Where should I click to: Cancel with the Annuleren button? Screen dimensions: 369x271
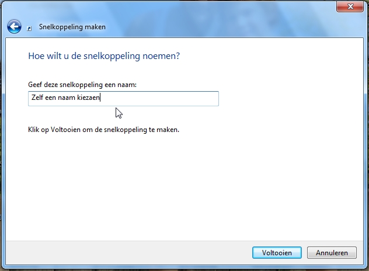point(332,253)
